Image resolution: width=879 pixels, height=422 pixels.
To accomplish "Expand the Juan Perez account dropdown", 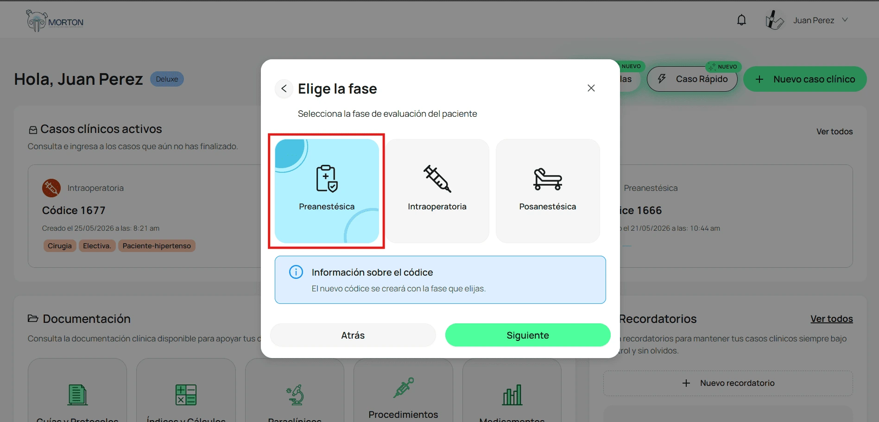I will point(845,20).
